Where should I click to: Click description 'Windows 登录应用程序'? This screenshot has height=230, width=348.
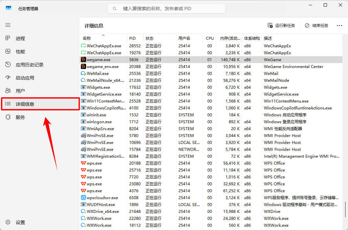click(x=285, y=122)
